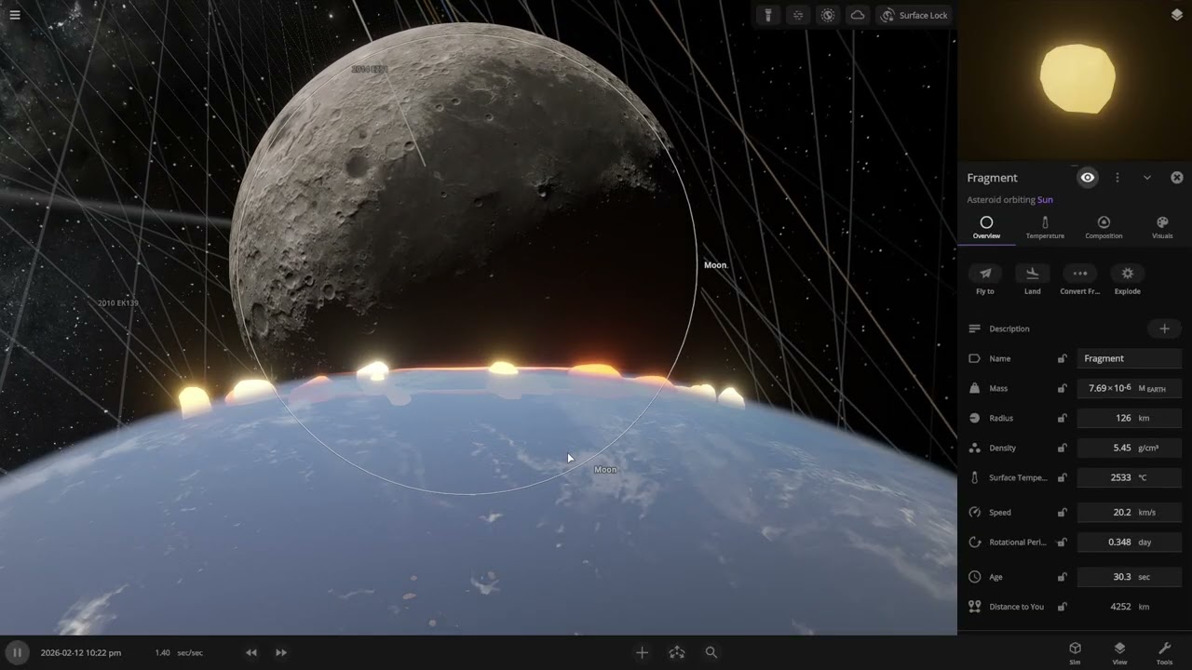Switch to the Overview tab
This screenshot has height=670, width=1192.
[x=986, y=228]
